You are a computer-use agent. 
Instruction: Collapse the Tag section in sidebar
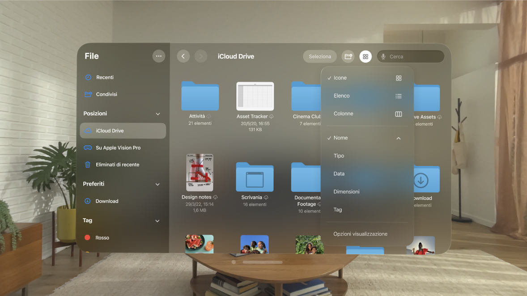point(157,221)
